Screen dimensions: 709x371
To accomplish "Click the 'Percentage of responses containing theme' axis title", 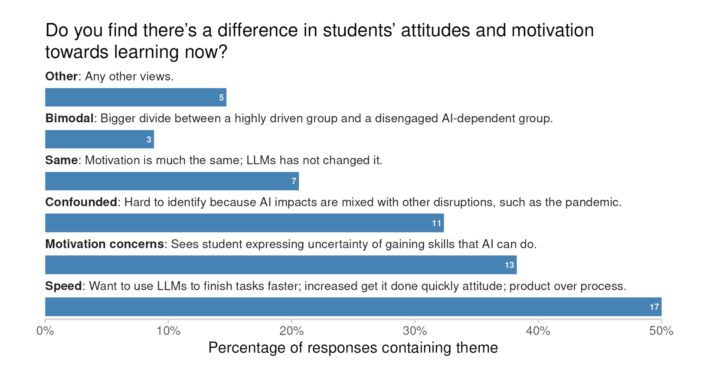I will point(353,348).
